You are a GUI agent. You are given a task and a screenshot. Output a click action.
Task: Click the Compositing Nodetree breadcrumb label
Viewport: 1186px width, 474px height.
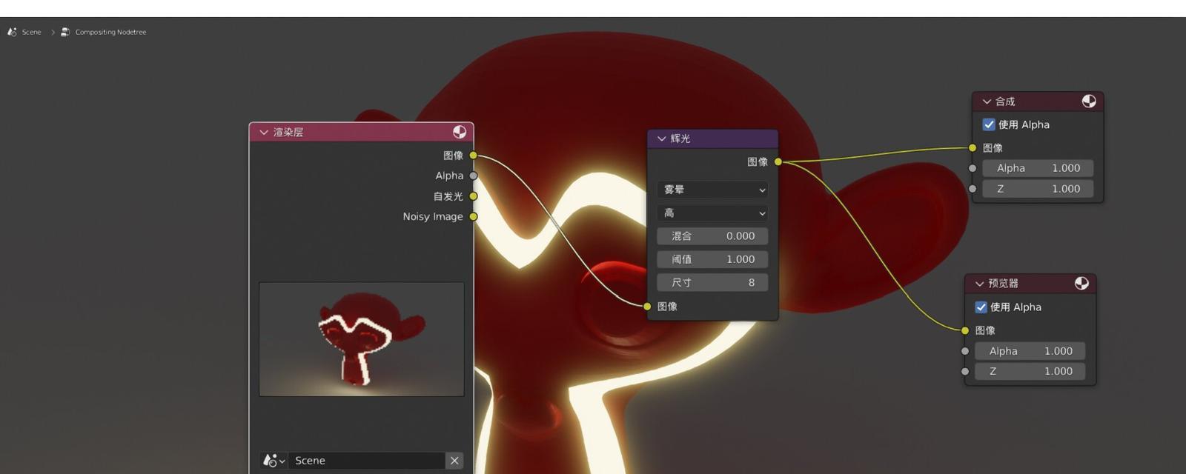click(110, 32)
